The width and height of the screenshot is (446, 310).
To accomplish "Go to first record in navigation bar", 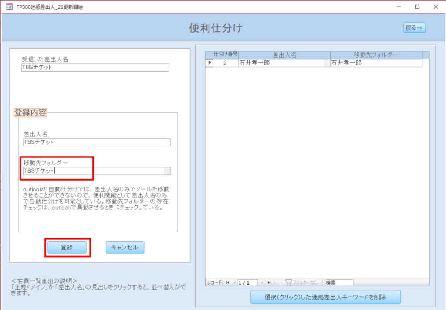I will 228,283.
